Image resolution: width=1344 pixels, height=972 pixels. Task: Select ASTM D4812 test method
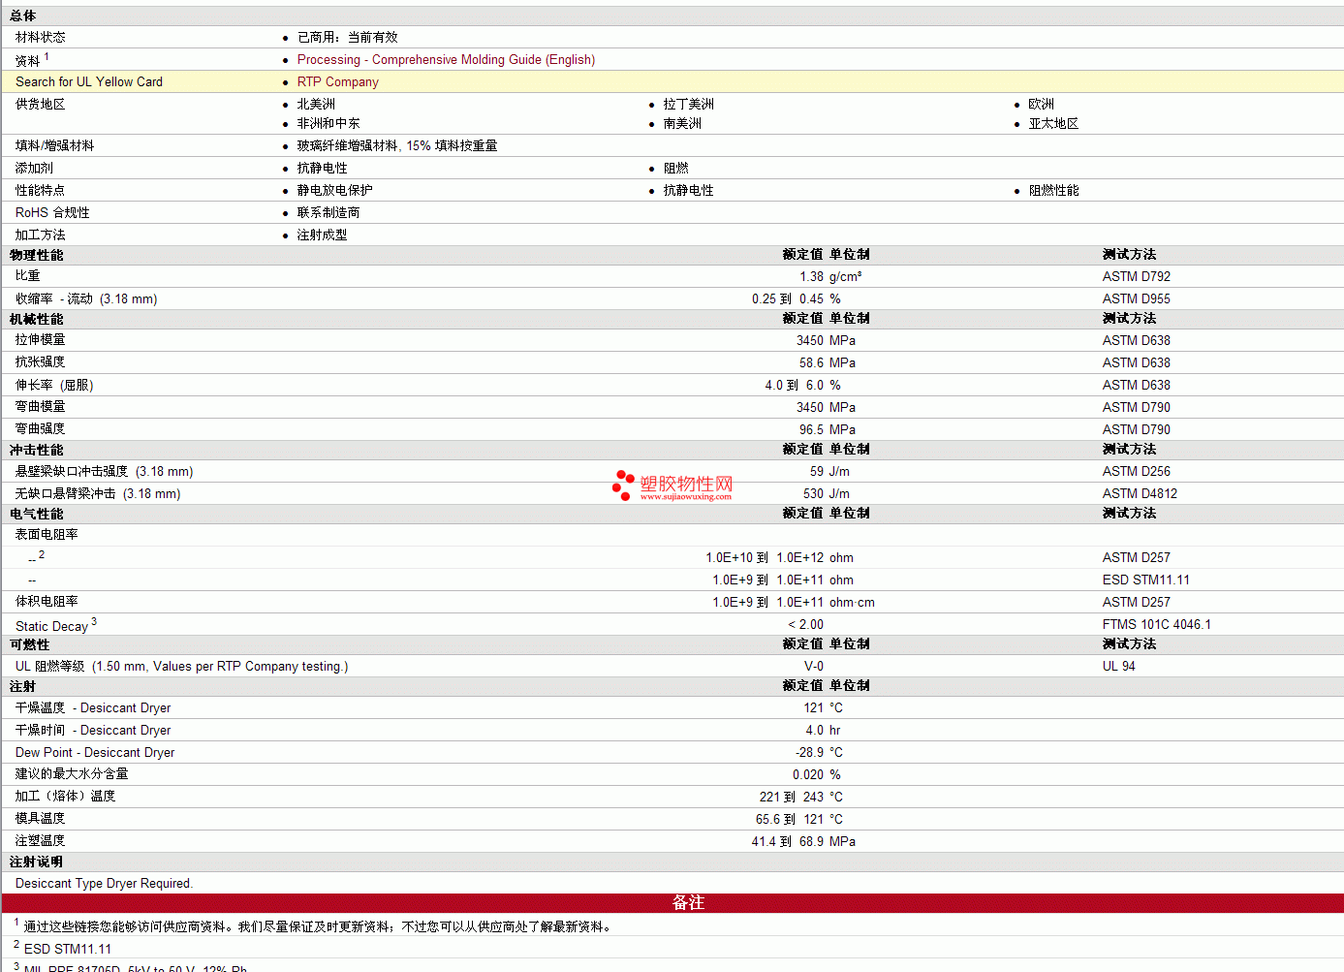[x=1140, y=494]
